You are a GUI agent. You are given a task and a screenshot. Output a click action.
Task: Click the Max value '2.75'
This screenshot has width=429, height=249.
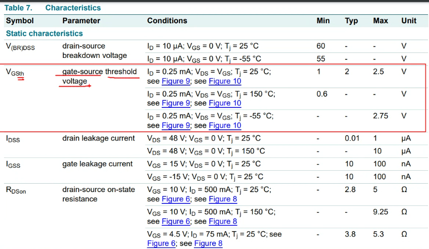(x=380, y=116)
